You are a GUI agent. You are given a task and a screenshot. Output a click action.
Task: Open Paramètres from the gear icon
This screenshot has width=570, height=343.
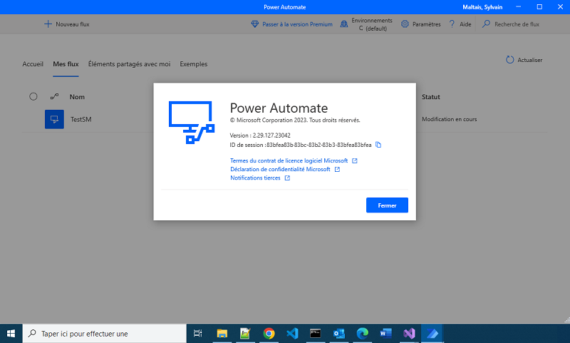pyautogui.click(x=405, y=24)
